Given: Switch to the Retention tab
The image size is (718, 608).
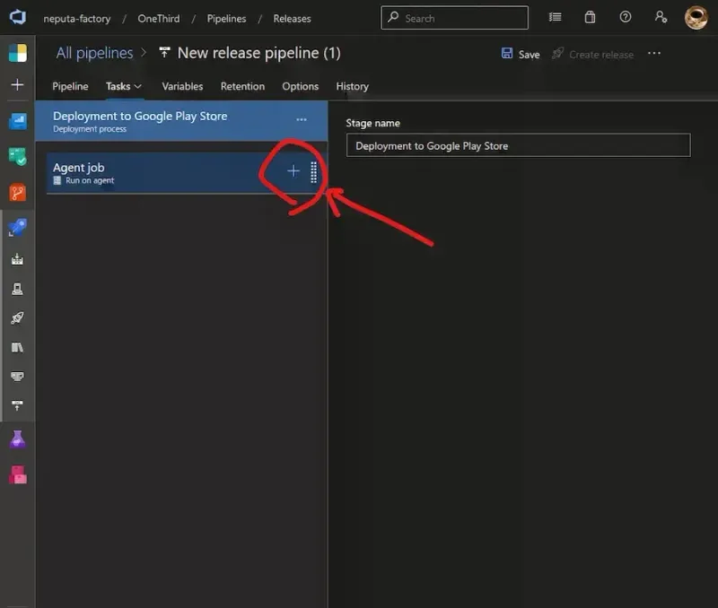Looking at the screenshot, I should pos(242,86).
